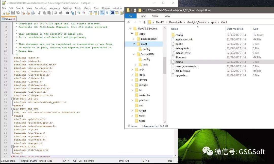Click the Save All toolbar icon
Screen dimensions: 274x164
click(18, 13)
